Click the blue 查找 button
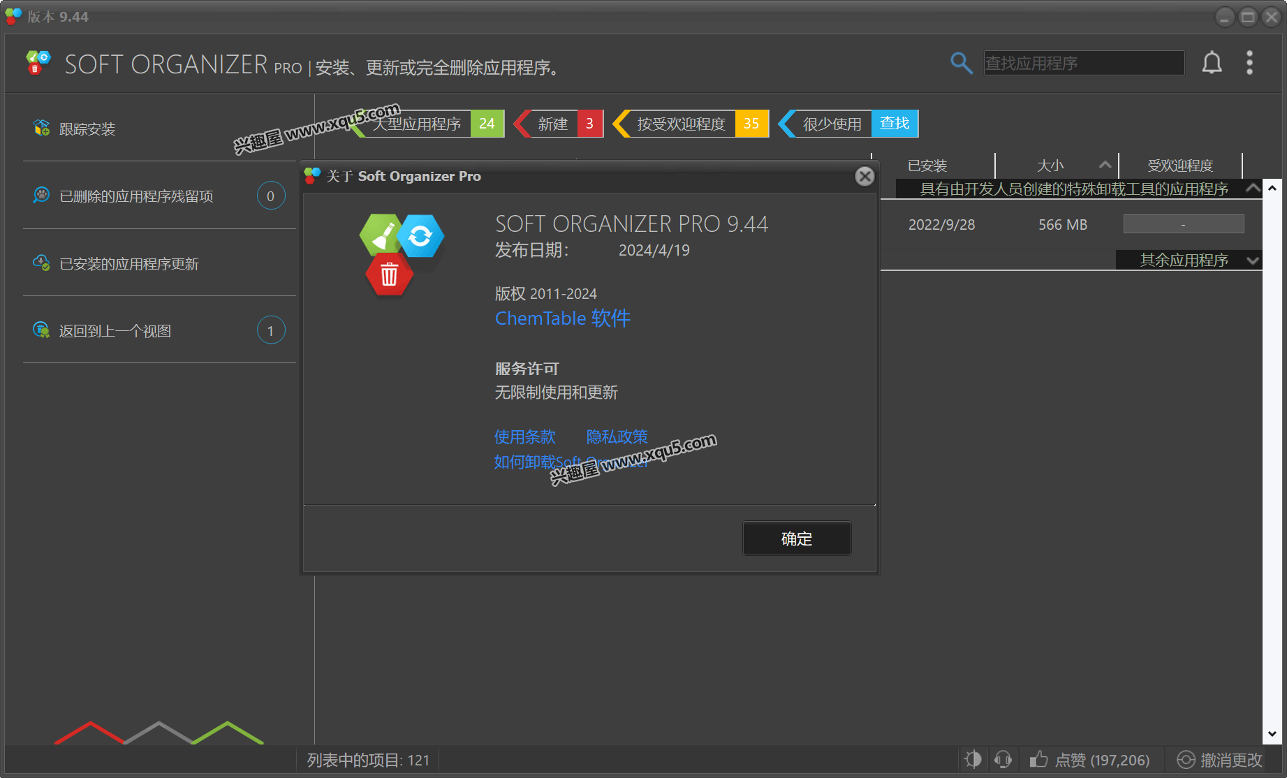The width and height of the screenshot is (1287, 778). tap(895, 124)
